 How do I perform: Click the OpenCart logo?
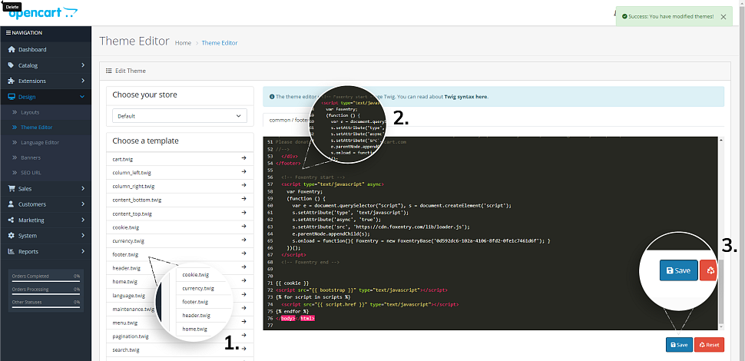pyautogui.click(x=42, y=13)
